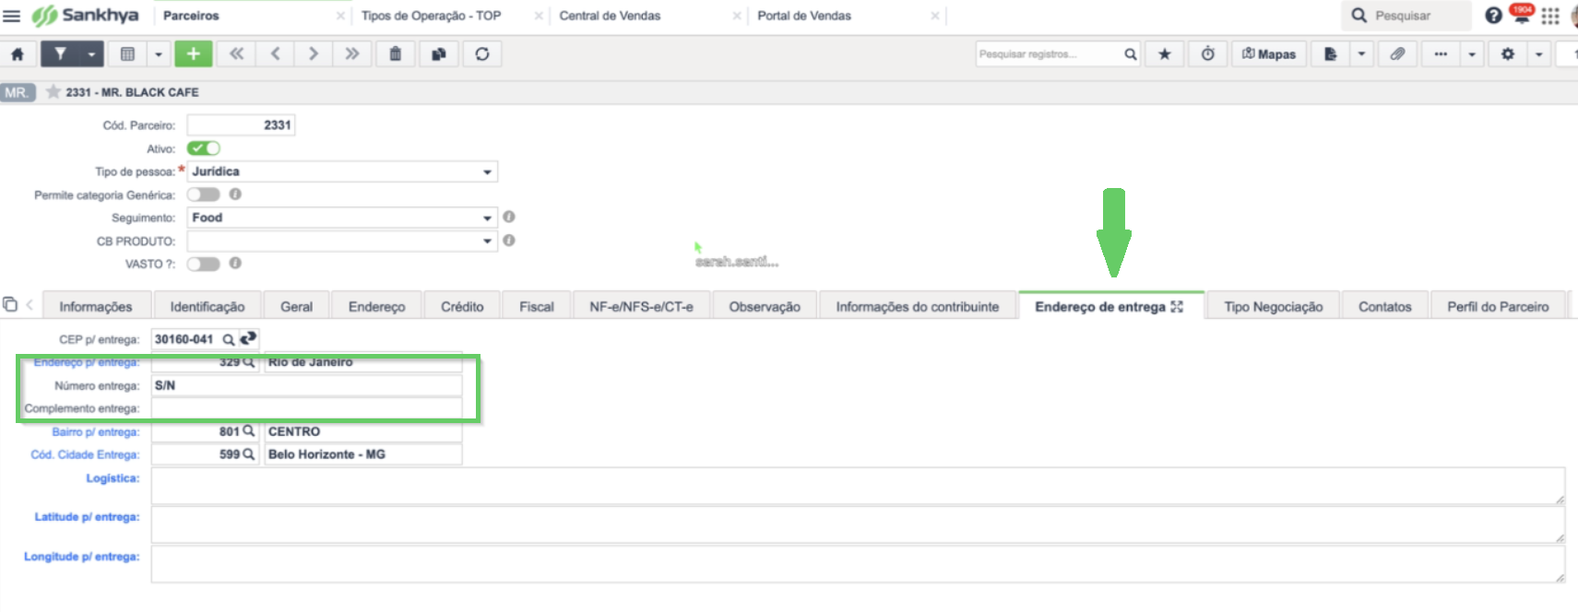Open Crédito tab
The width and height of the screenshot is (1578, 612).
(462, 307)
